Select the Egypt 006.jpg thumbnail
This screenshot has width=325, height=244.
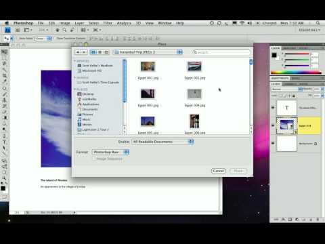click(x=194, y=121)
